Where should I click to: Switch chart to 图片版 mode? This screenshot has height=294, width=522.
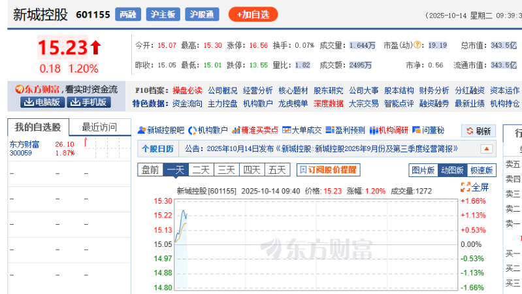pos(423,170)
